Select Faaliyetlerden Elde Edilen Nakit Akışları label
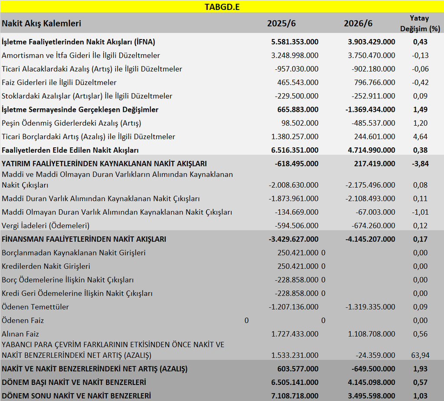444x401 pixels. (x=70, y=150)
